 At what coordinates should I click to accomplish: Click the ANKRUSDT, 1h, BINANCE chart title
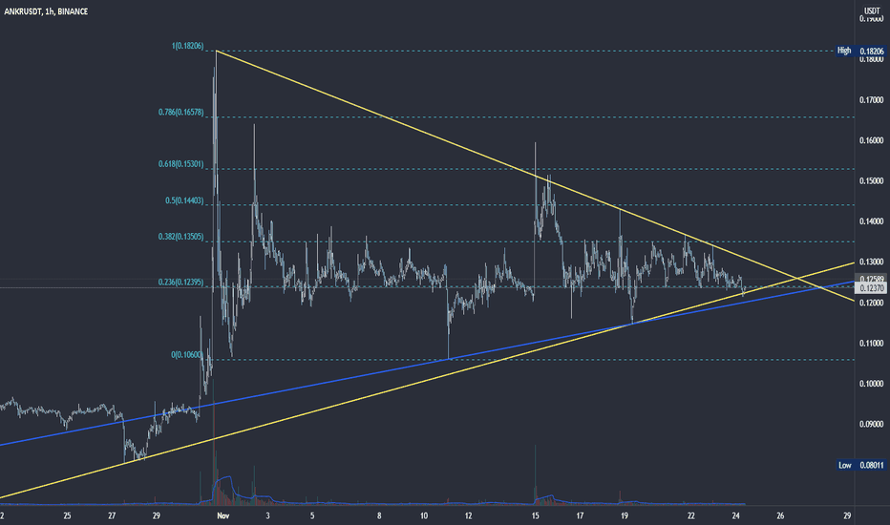[x=46, y=11]
